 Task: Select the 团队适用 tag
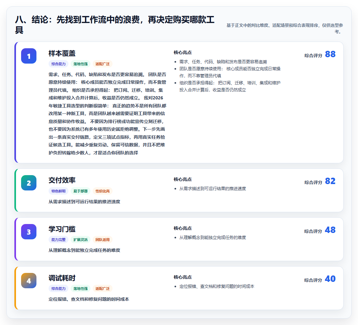(x=103, y=240)
